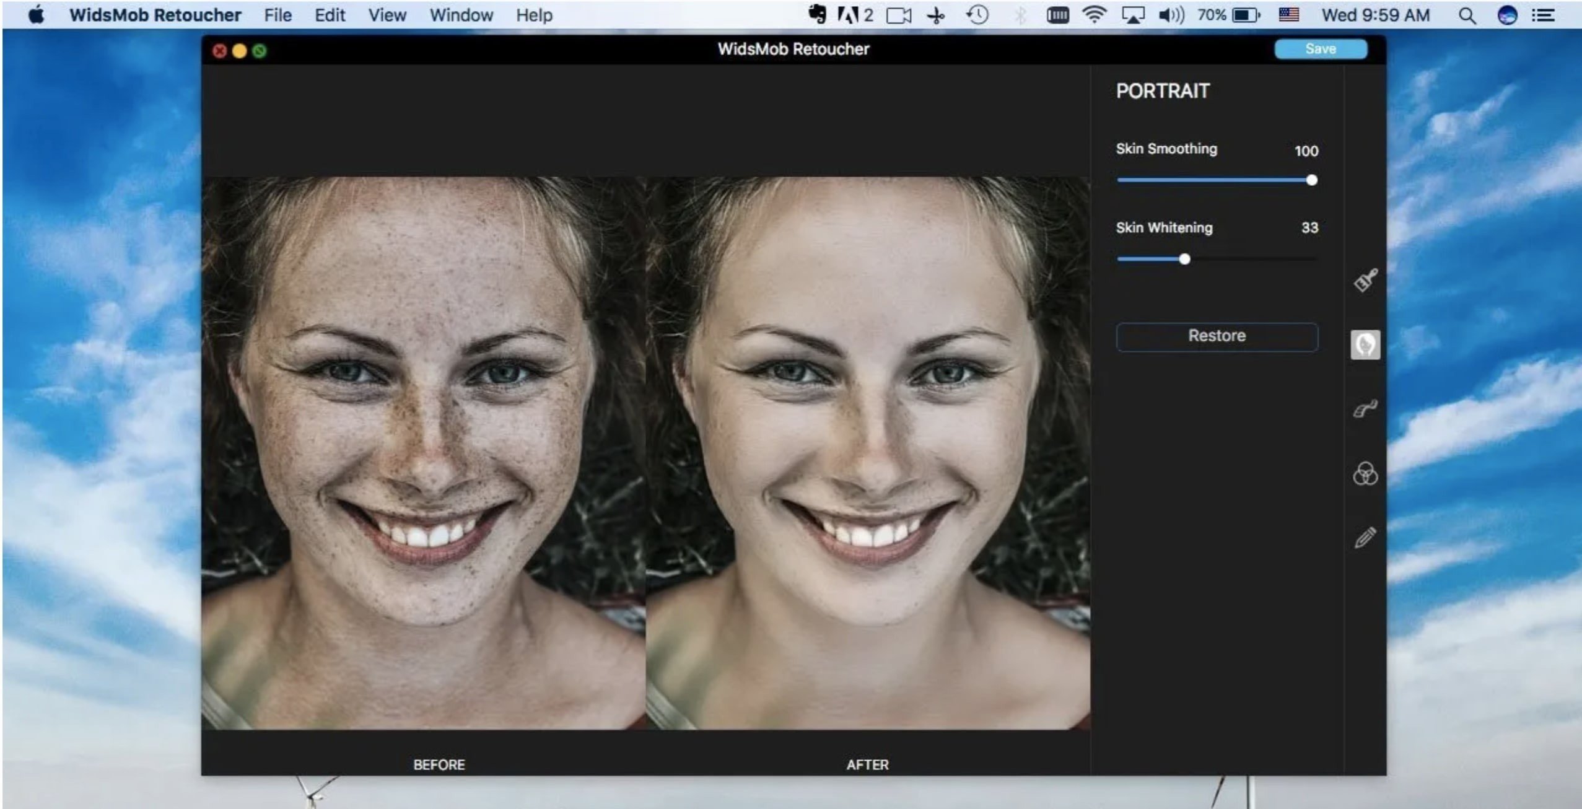
Task: Click the Skin Smoothing slider handle
Action: (1311, 180)
